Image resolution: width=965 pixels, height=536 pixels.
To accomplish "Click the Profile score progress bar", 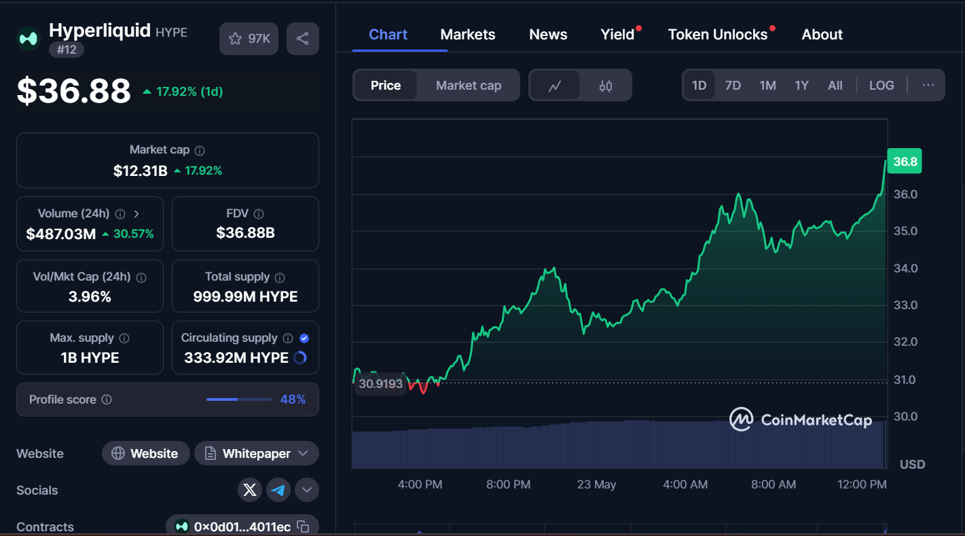I will point(238,399).
